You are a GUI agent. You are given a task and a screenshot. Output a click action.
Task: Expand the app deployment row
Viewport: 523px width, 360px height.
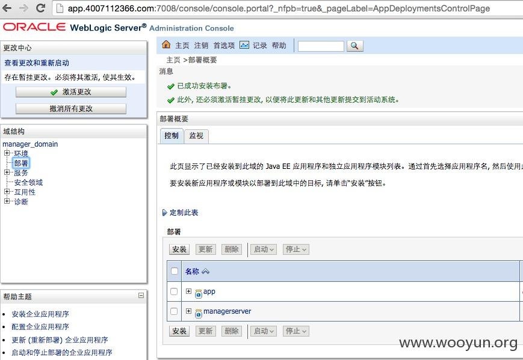pos(188,291)
